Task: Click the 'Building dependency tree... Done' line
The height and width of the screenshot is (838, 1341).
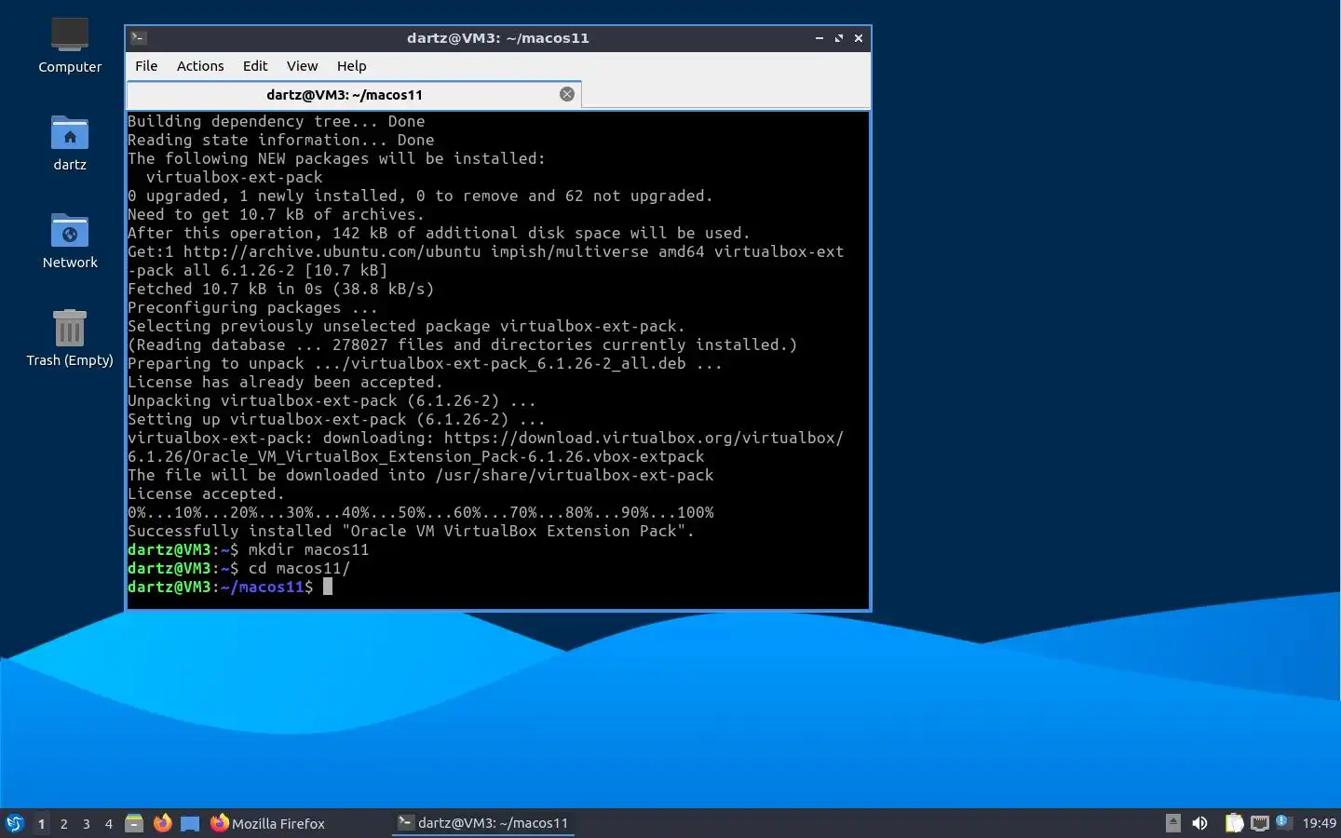Action: (x=277, y=121)
